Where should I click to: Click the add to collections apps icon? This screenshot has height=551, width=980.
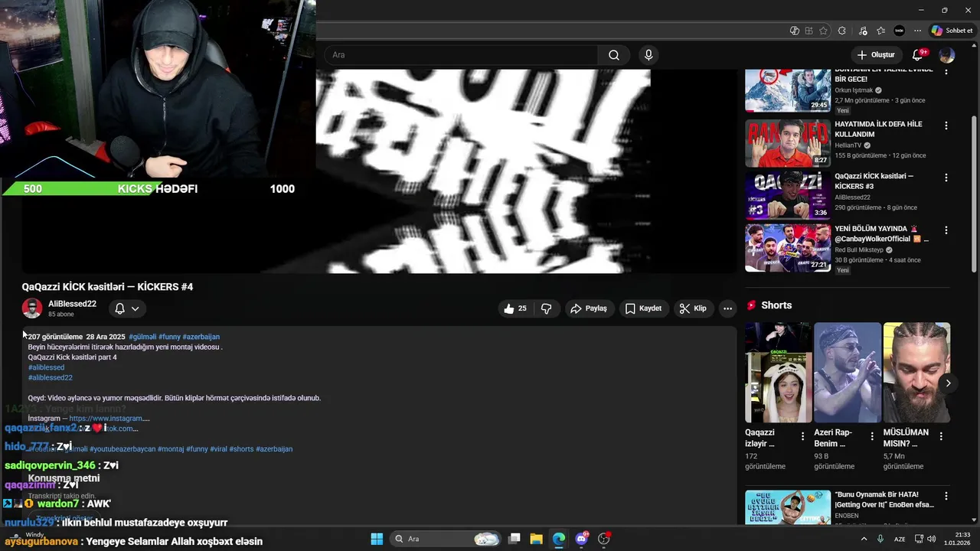(808, 31)
